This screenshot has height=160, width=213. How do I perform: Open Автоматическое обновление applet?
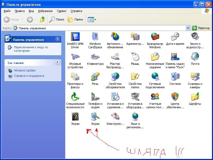[x=115, y=37]
